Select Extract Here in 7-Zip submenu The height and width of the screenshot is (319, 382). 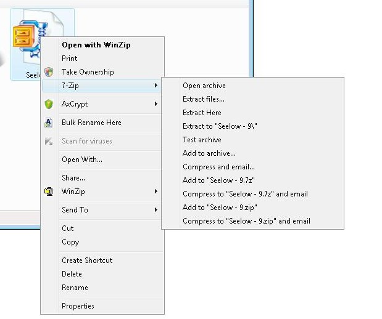[x=202, y=113]
